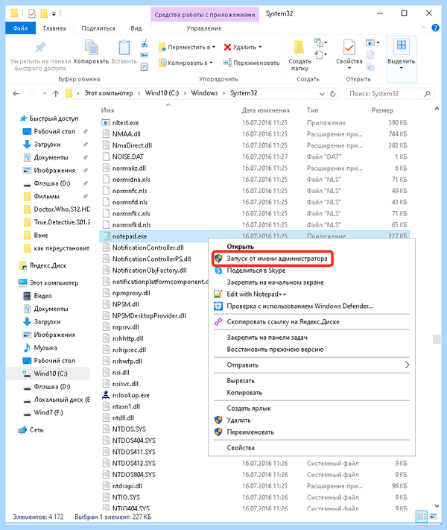This screenshot has height=530, width=447.
Task: Click the Skype icon in context menu
Action: [218, 271]
